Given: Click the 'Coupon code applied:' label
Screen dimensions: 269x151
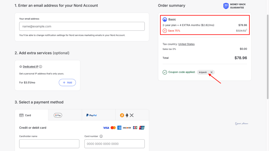Looking at the screenshot, I should coord(182,72).
